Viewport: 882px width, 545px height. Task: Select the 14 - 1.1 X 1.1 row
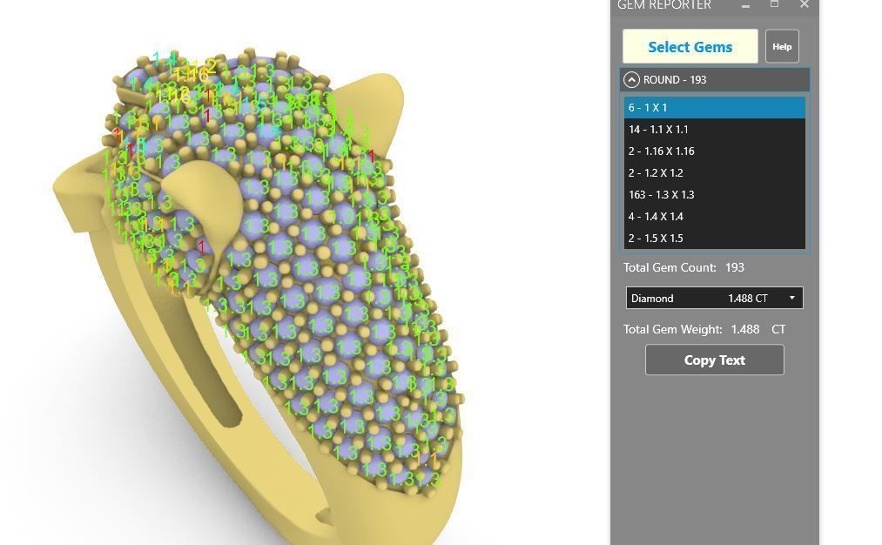click(x=714, y=130)
